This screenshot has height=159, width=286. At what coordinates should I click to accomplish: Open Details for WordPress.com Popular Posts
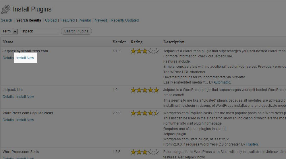(8, 120)
